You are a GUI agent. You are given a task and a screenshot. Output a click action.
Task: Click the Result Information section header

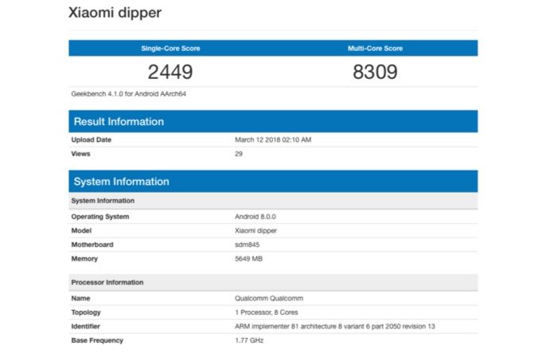click(119, 122)
